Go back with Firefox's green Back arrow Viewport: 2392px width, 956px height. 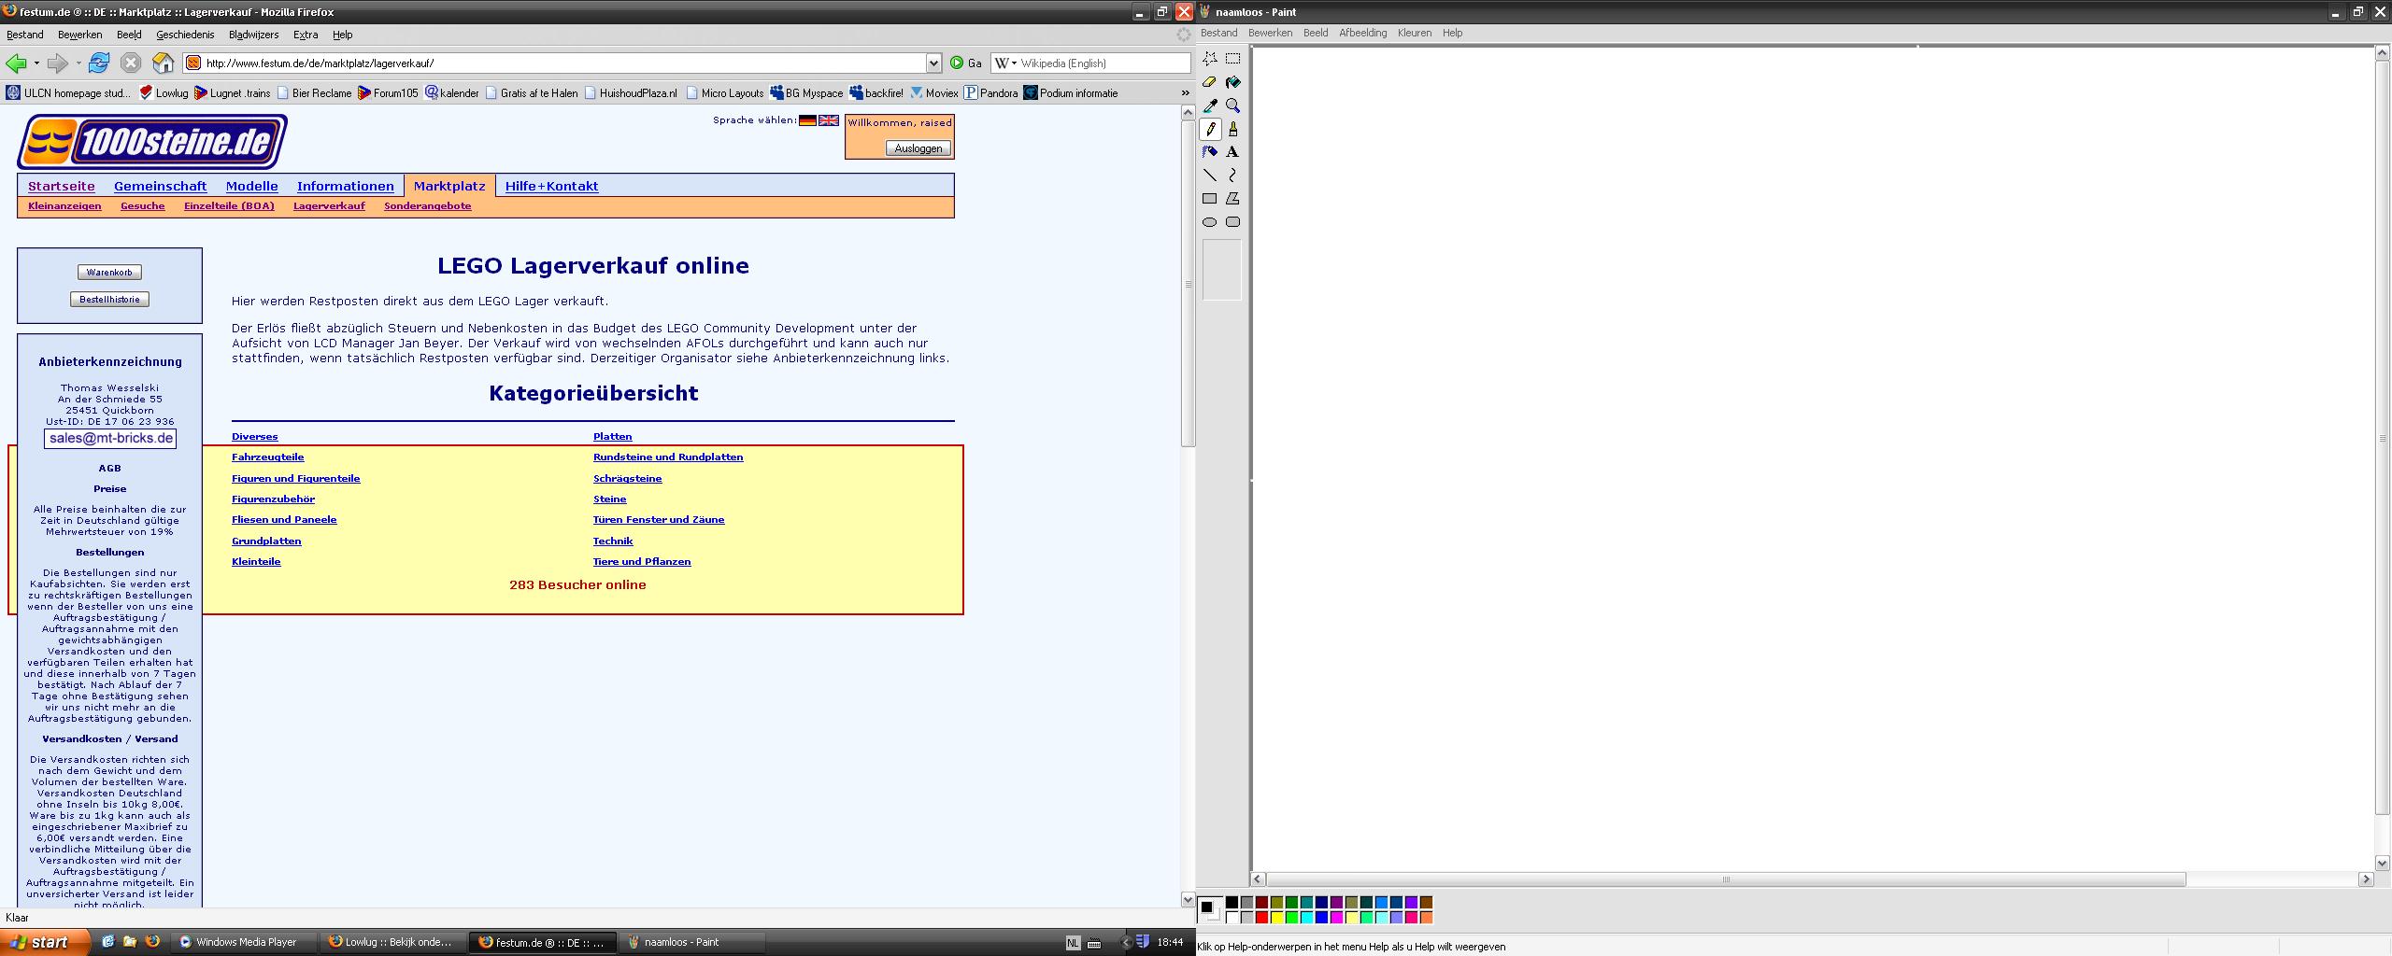point(16,63)
